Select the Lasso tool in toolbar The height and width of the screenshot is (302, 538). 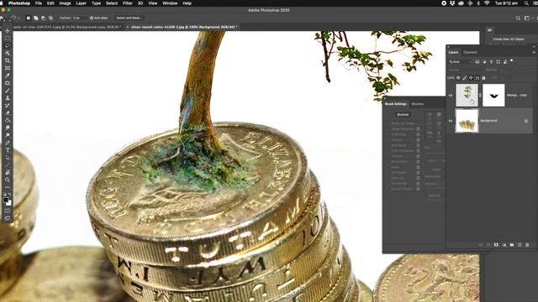point(8,45)
